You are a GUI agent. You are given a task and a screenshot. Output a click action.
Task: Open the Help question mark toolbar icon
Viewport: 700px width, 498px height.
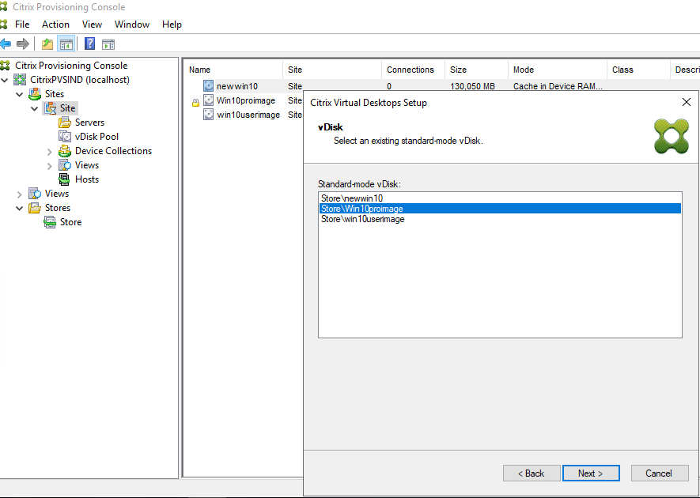tap(89, 43)
